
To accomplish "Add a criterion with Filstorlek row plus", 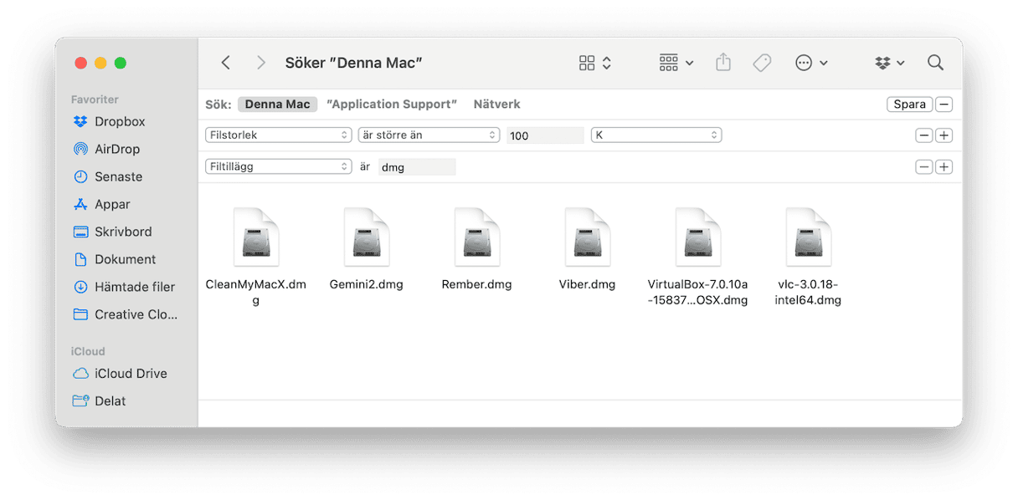I will [943, 135].
